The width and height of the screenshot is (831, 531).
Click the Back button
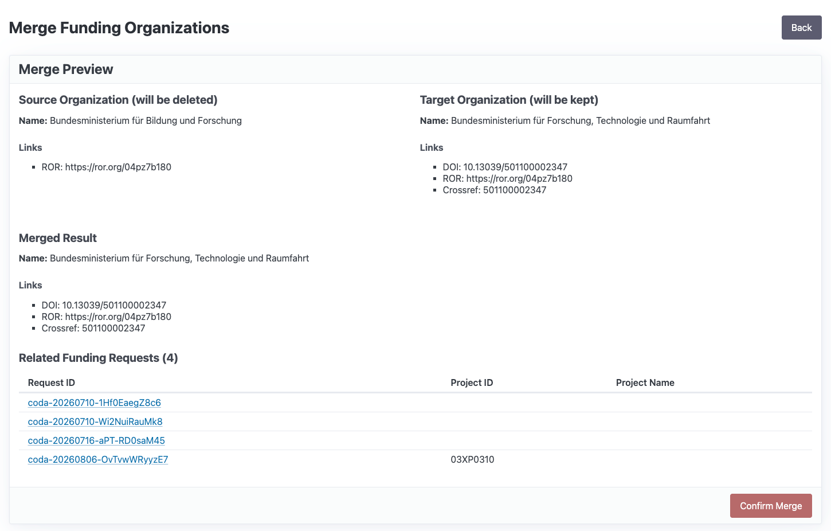801,28
